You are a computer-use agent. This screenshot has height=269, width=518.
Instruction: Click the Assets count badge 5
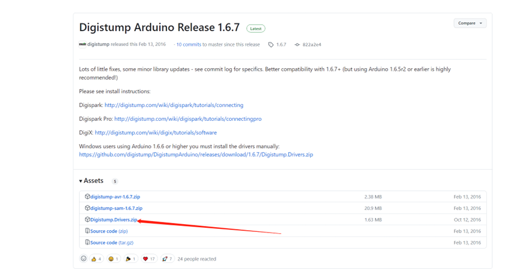pyautogui.click(x=114, y=181)
